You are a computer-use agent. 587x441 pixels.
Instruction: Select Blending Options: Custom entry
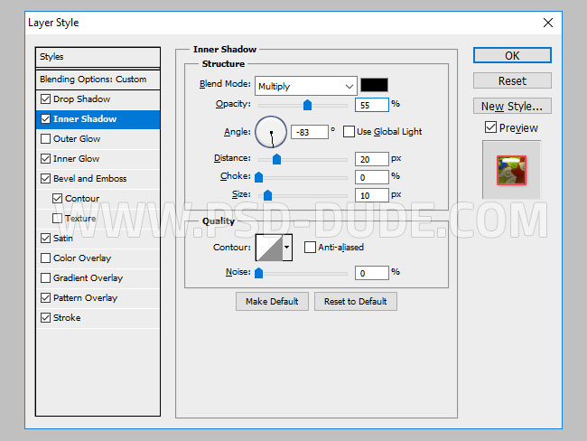coord(93,80)
